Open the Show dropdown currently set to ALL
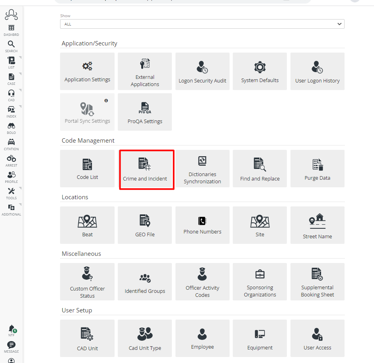The image size is (374, 363). coord(202,24)
